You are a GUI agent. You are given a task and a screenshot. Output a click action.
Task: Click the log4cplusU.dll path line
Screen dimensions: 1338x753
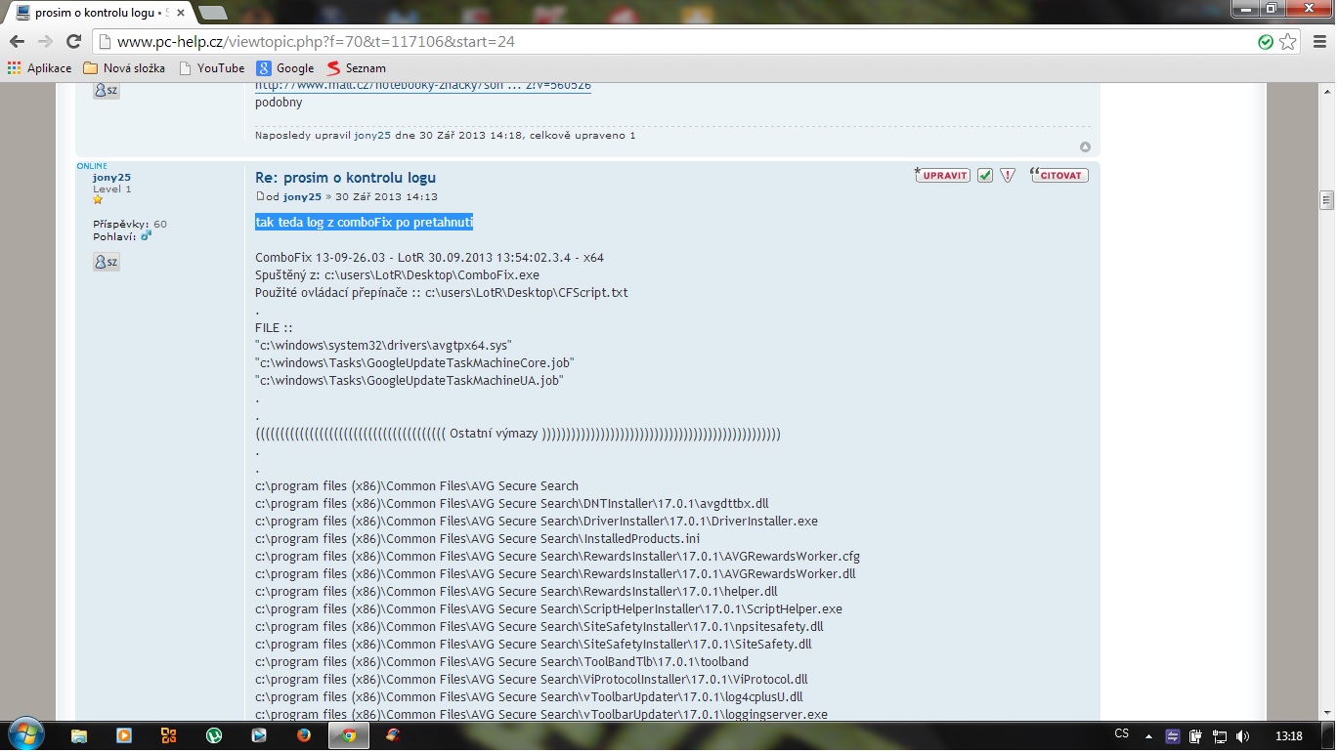point(529,697)
